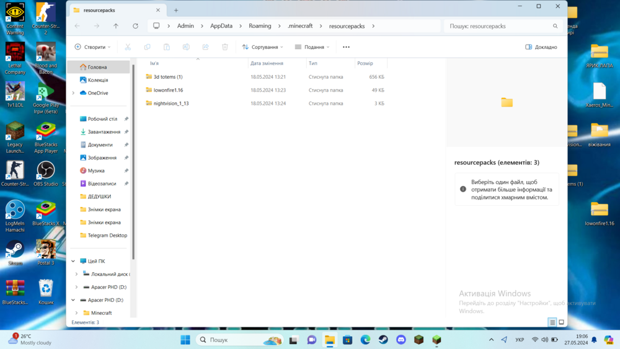Screen dimensions: 620x349
Task: Unpin Робочий стіл using its pin icon
Action: pyautogui.click(x=126, y=119)
